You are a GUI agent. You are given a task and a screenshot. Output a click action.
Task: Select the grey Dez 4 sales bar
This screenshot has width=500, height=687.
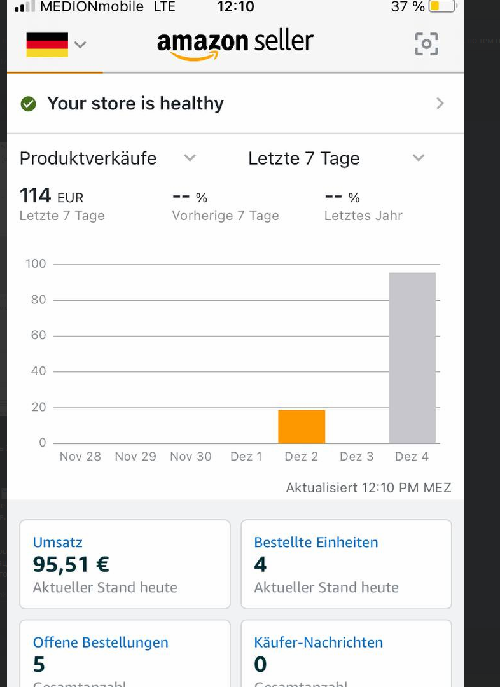(x=412, y=358)
